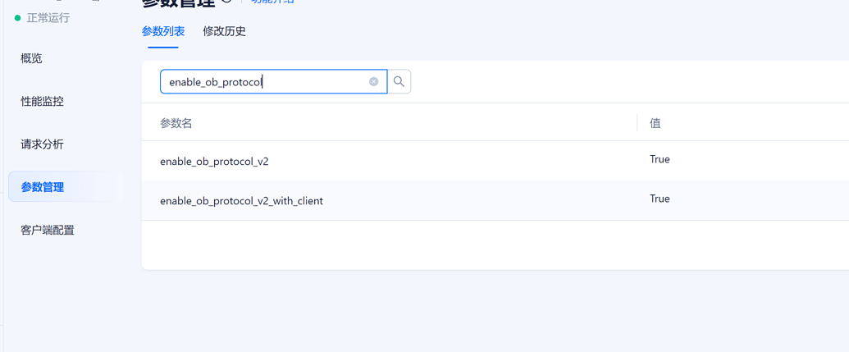This screenshot has width=849, height=352.
Task: Click the 正常运行 status label
Action: [x=48, y=18]
